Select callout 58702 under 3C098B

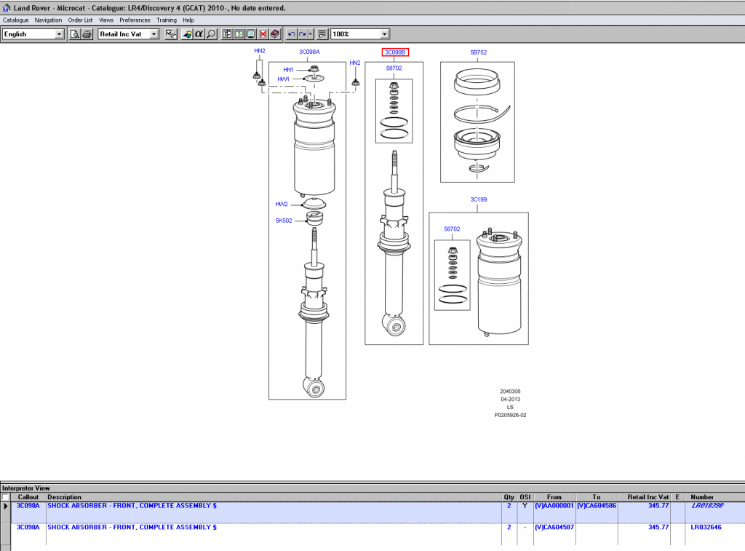(x=394, y=68)
